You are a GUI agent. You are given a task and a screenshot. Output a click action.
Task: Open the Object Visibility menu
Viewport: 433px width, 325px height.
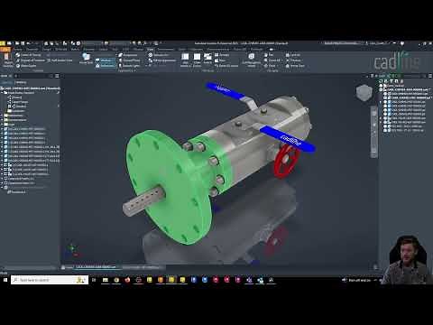(8, 60)
